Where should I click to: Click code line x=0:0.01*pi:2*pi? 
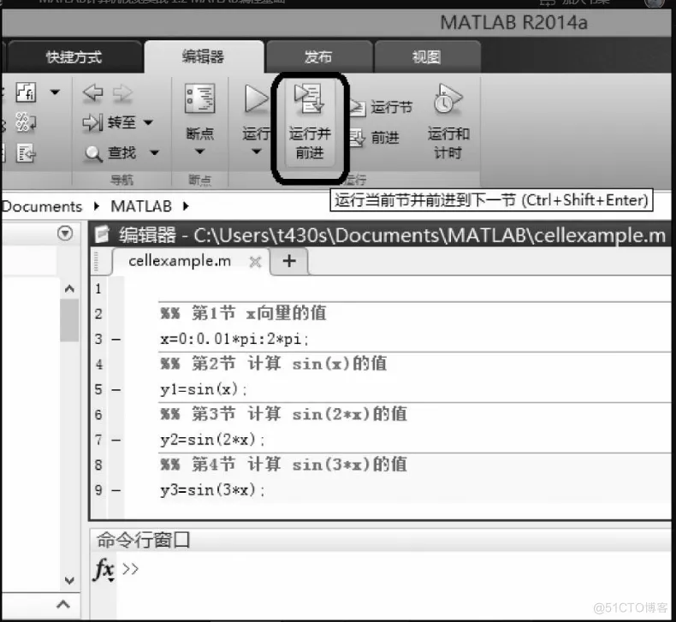pyautogui.click(x=234, y=339)
